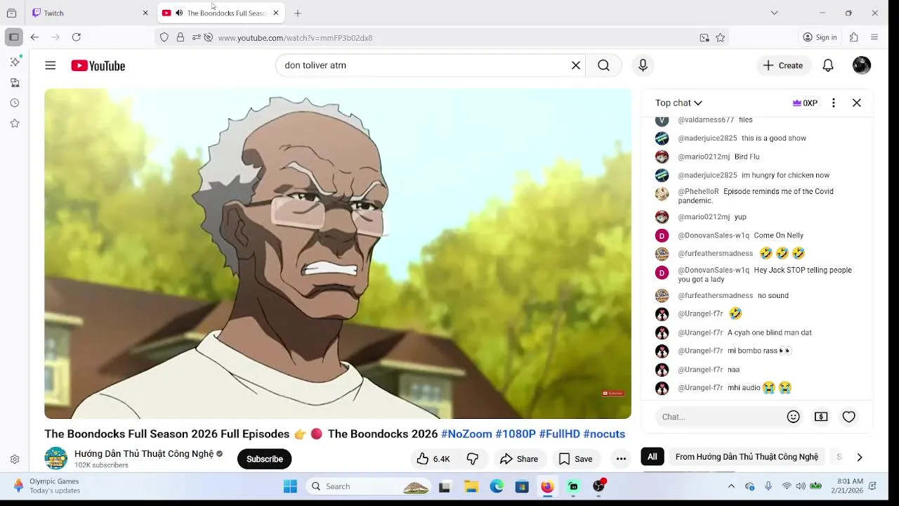Viewport: 899px width, 506px height.
Task: Show hidden system tray icons chevron
Action: (x=731, y=486)
